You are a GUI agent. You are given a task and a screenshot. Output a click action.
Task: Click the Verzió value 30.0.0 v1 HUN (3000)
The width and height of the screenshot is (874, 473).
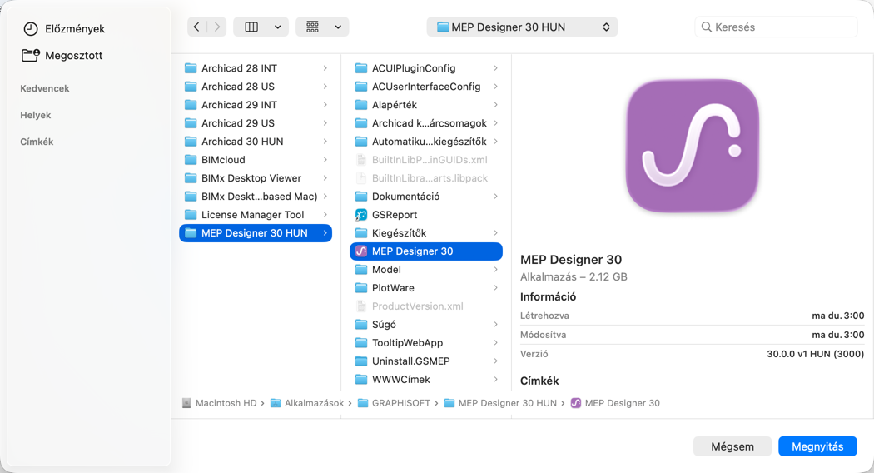[x=816, y=354]
